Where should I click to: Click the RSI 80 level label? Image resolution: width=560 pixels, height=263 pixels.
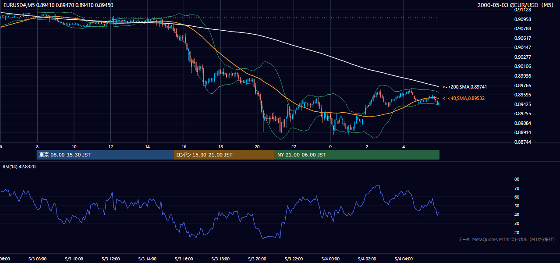(517, 179)
